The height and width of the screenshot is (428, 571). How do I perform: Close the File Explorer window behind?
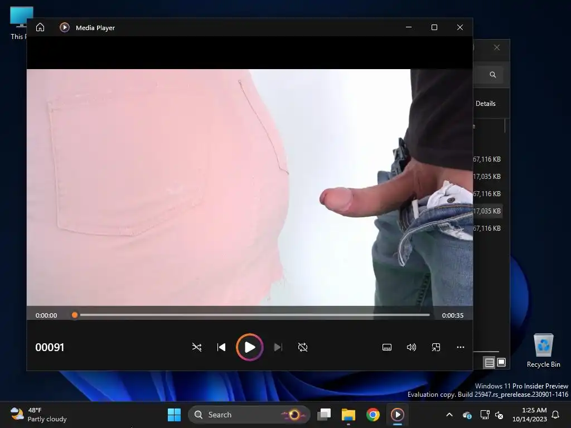[x=497, y=47]
